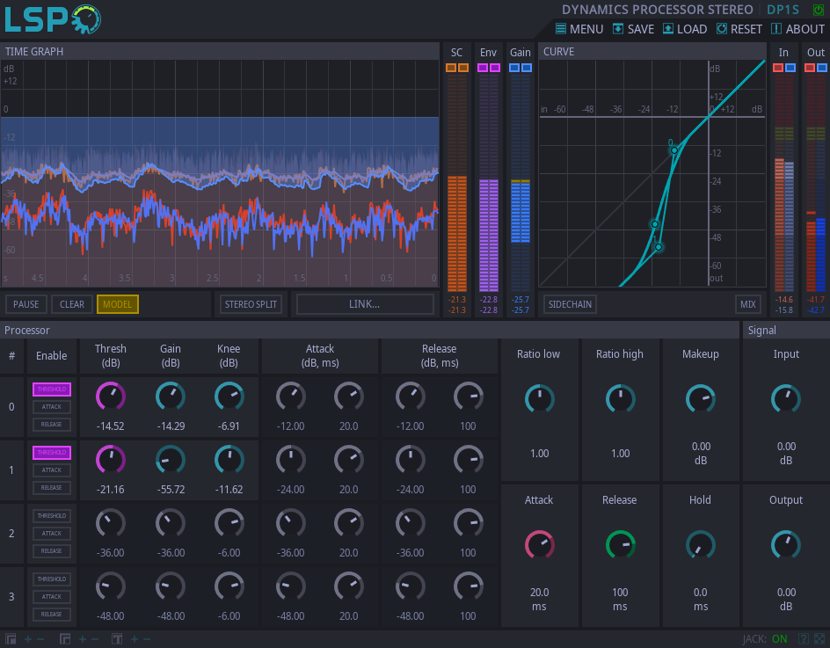
Task: Click the help question mark icon
Action: pyautogui.click(x=803, y=639)
